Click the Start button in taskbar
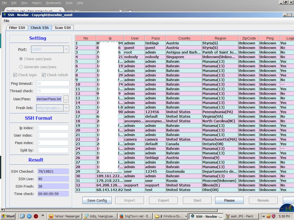Image resolution: width=294 pixels, height=220 pixels. (8, 216)
